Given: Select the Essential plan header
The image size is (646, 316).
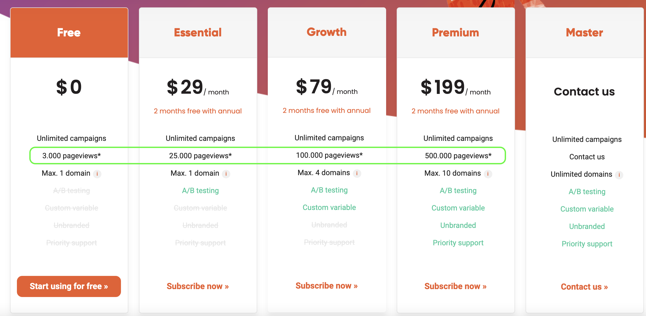Looking at the screenshot, I should (198, 33).
